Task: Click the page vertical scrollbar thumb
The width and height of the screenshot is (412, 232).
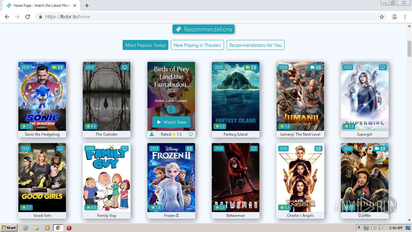Action: click(409, 48)
